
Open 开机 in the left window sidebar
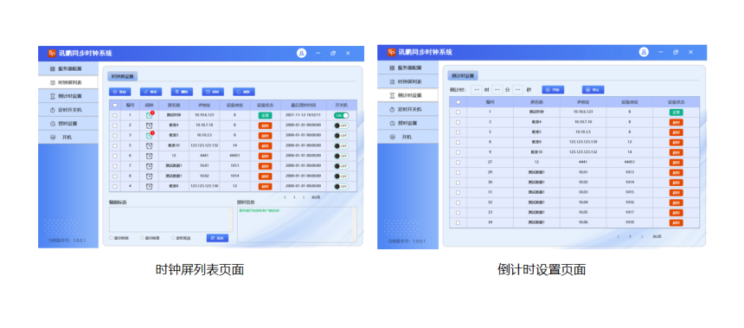coord(67,138)
